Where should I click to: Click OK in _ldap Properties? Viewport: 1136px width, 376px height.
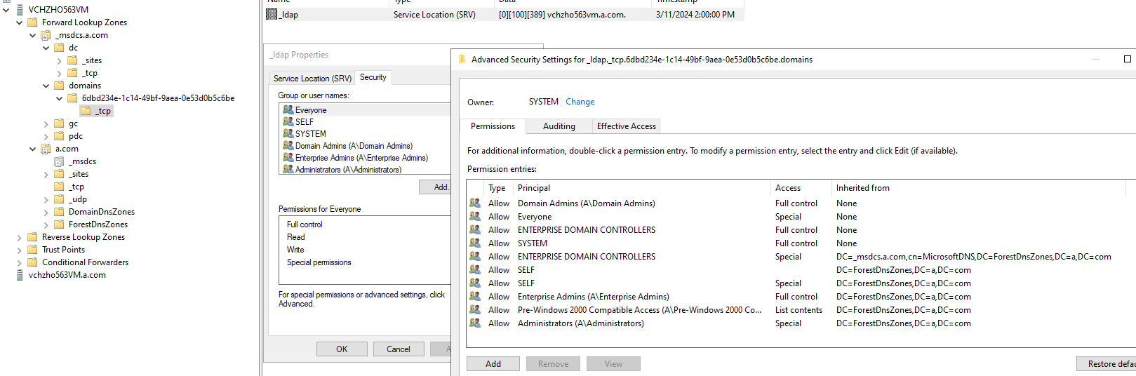[342, 349]
